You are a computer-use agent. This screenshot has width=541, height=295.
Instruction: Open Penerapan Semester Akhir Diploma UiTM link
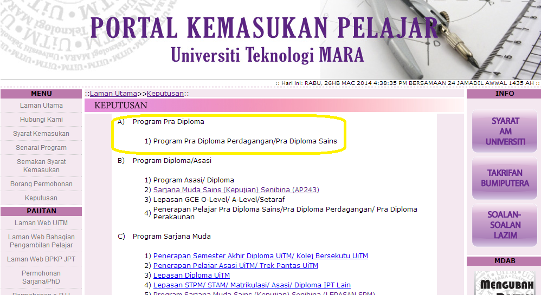pos(261,255)
